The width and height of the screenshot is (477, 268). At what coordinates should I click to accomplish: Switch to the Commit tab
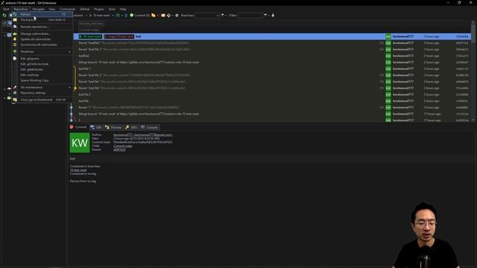coord(78,127)
